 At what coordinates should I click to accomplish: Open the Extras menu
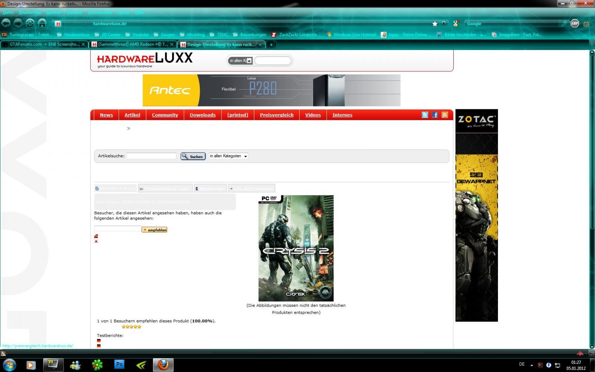click(x=123, y=12)
